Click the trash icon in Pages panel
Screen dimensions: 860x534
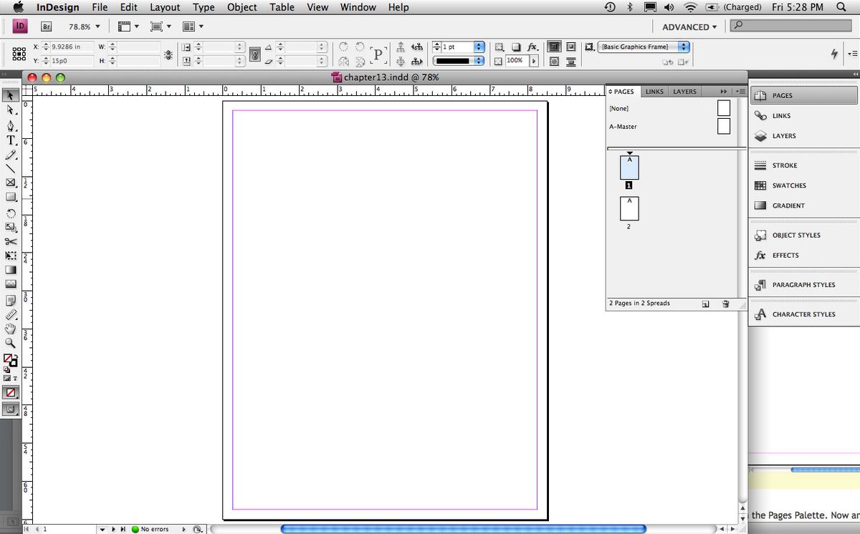point(725,304)
